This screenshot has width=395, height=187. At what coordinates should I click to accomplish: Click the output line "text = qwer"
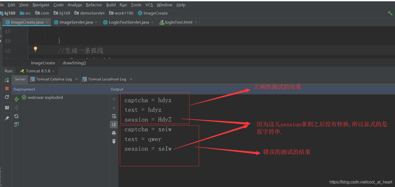[x=143, y=139]
